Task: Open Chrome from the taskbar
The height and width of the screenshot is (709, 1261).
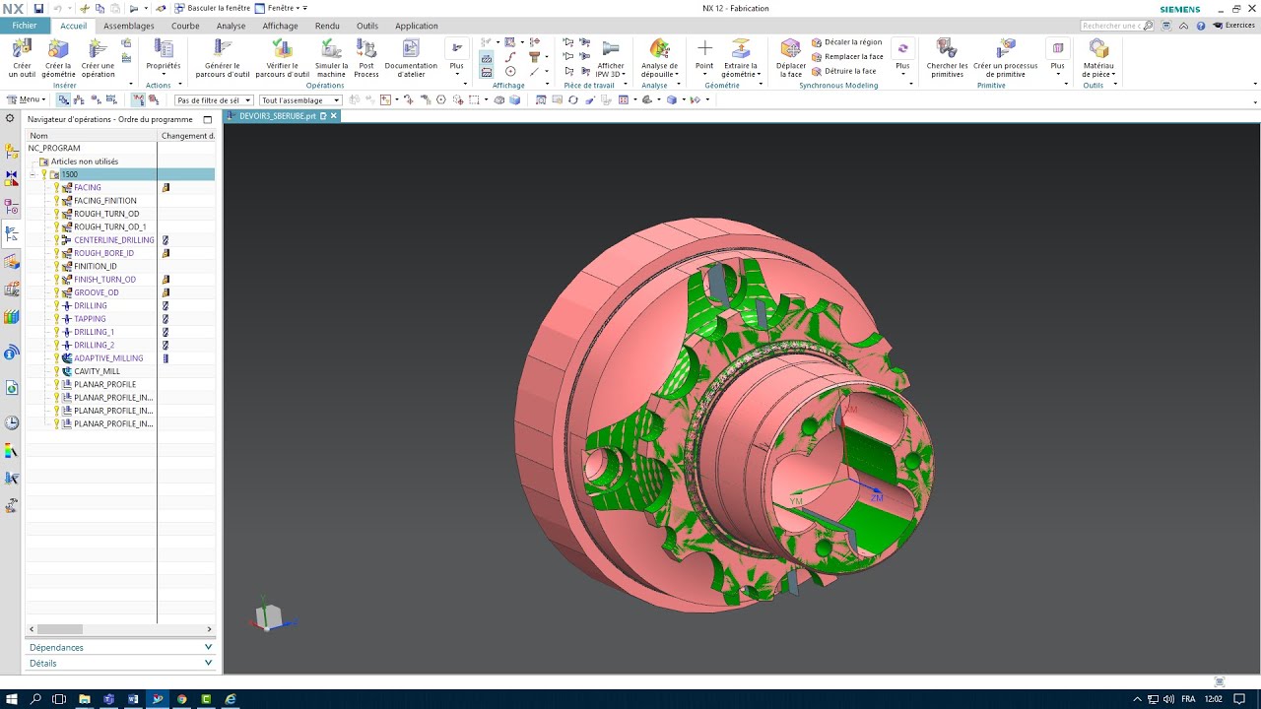Action: (181, 699)
